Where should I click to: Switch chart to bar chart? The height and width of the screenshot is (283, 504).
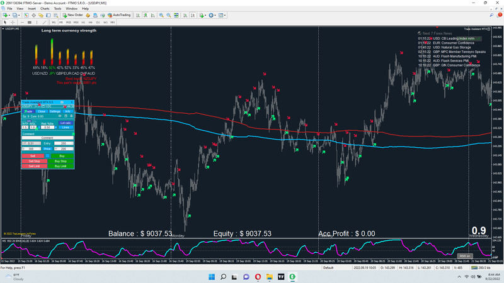[x=138, y=15]
